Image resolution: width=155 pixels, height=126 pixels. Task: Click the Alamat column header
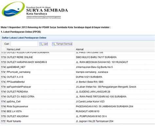click(x=80, y=49)
